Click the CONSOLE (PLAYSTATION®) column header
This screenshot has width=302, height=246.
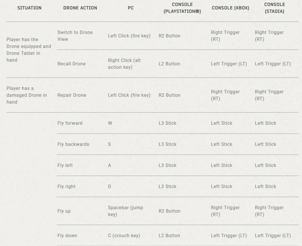click(x=182, y=8)
